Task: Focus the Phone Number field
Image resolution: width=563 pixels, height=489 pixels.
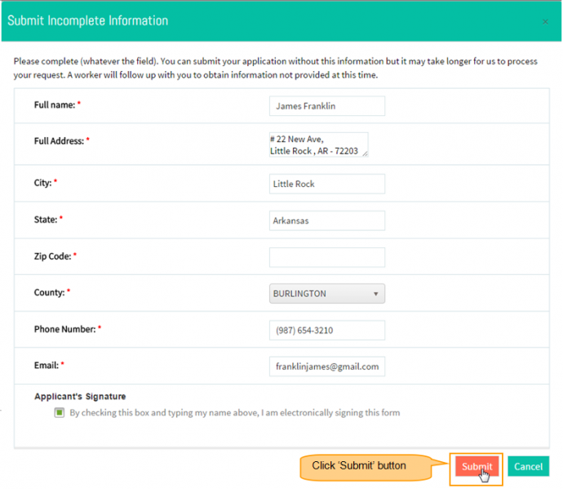Action: click(326, 330)
